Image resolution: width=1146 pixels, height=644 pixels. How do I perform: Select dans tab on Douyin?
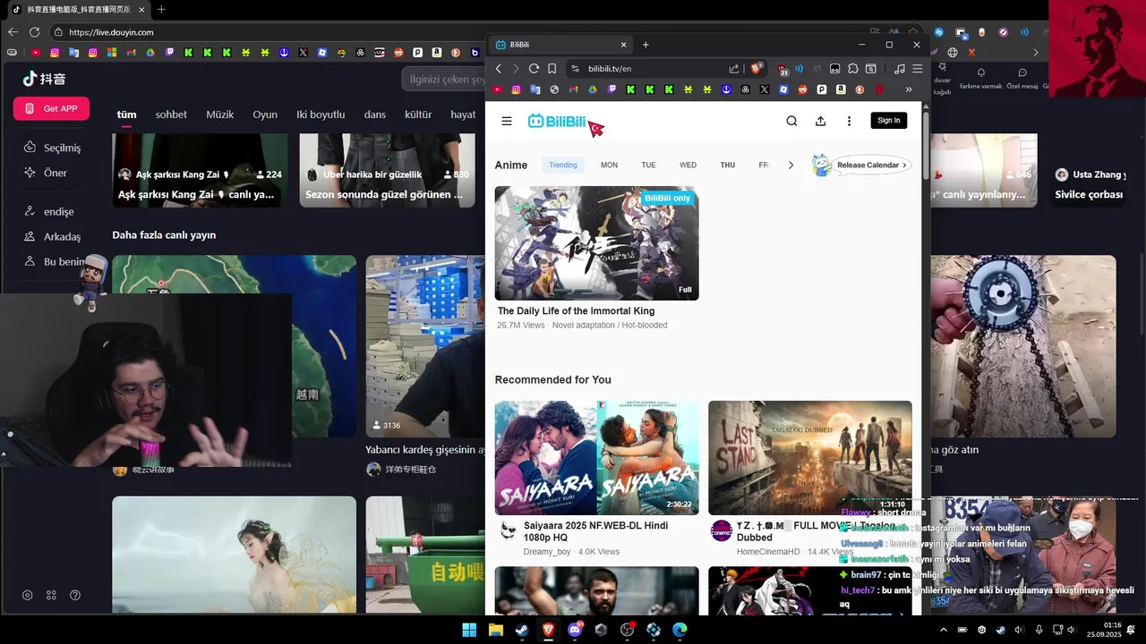pyautogui.click(x=375, y=114)
